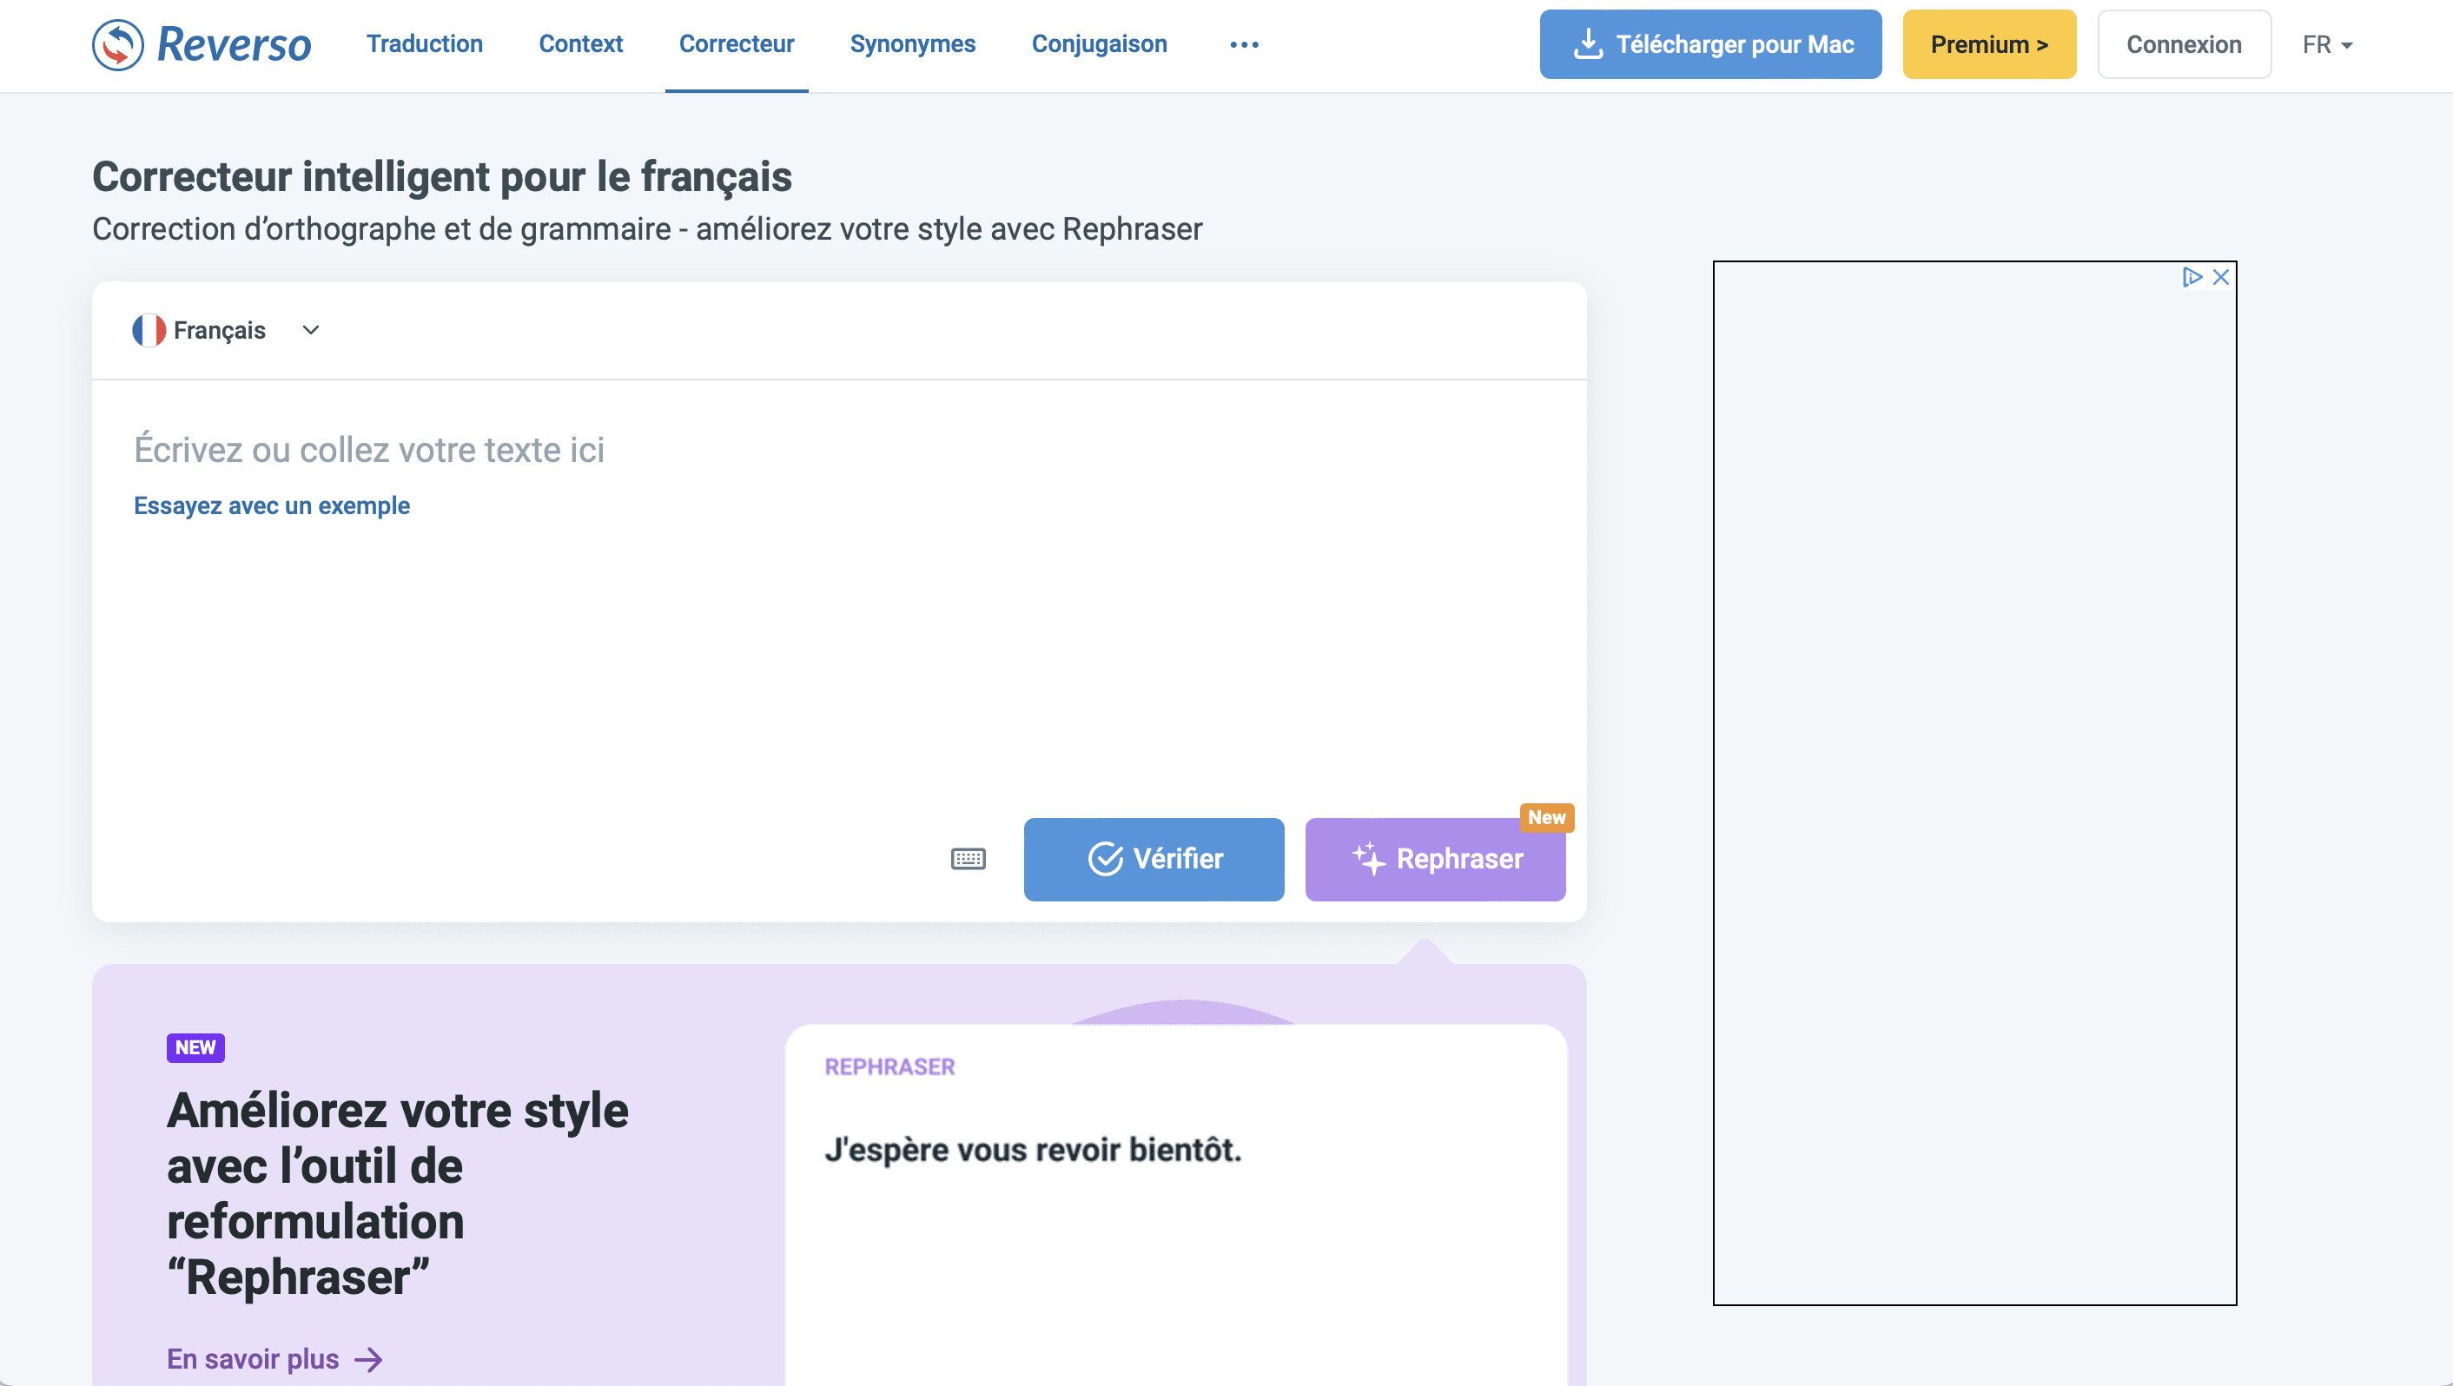Screen dimensions: 2453x1386
Task: Select the Synonymes menu item
Action: pyautogui.click(x=912, y=43)
